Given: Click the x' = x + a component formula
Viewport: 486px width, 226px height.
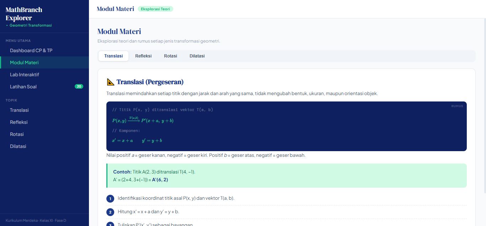Looking at the screenshot, I should 122,140.
